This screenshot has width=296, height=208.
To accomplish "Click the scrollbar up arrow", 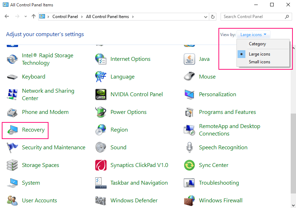I will 294,48.
